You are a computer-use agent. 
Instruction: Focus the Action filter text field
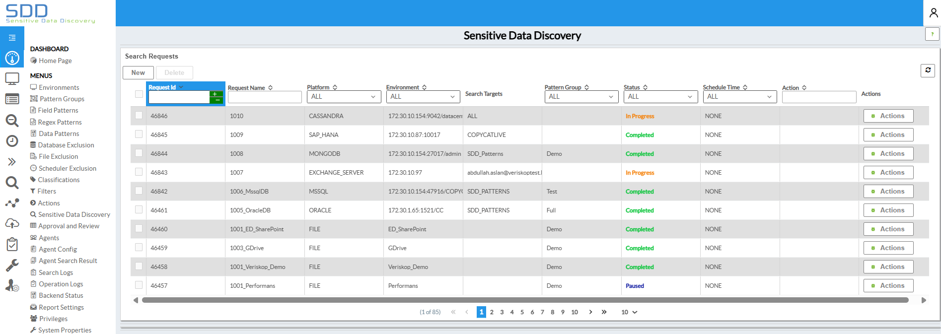819,97
